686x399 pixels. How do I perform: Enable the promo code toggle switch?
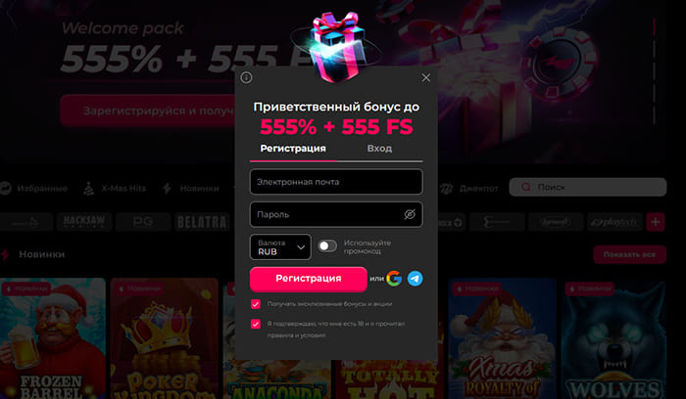(326, 246)
